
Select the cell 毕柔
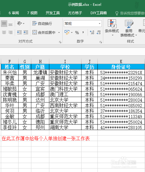[10, 83]
